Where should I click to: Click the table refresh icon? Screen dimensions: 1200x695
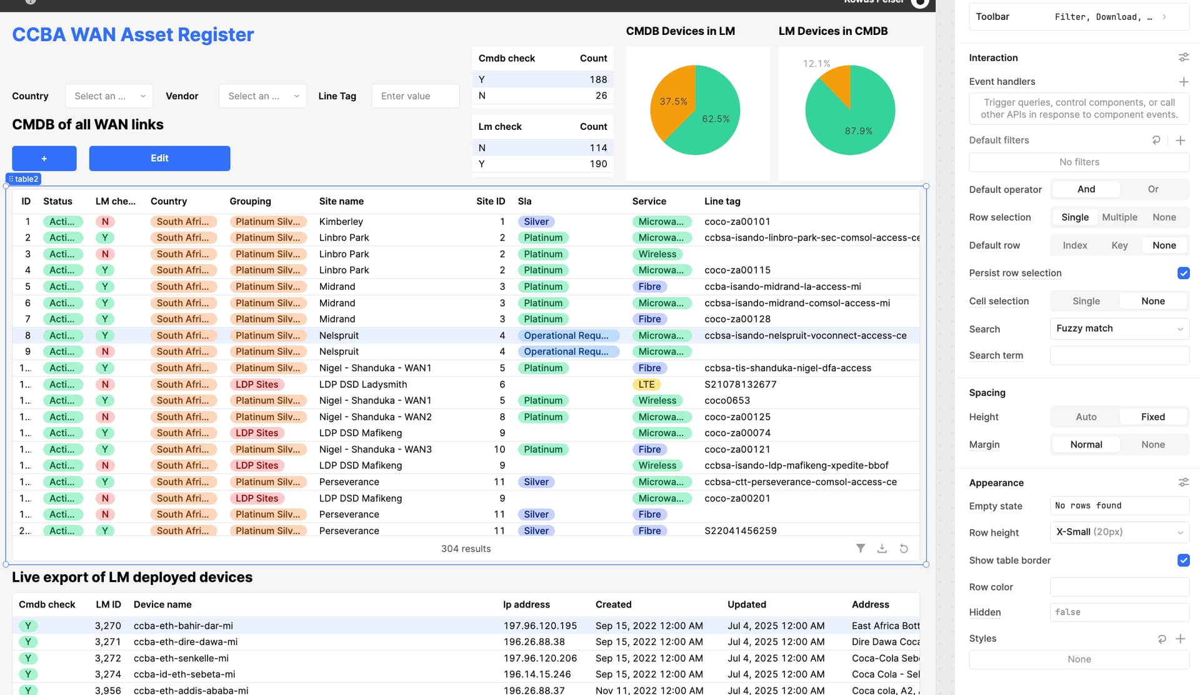click(904, 548)
